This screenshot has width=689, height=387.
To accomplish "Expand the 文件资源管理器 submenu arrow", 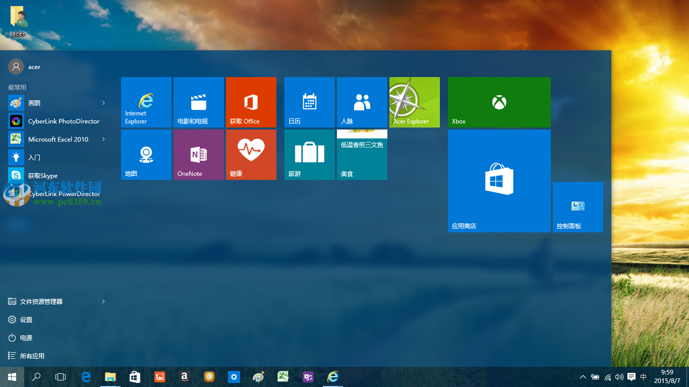I will click(x=103, y=301).
